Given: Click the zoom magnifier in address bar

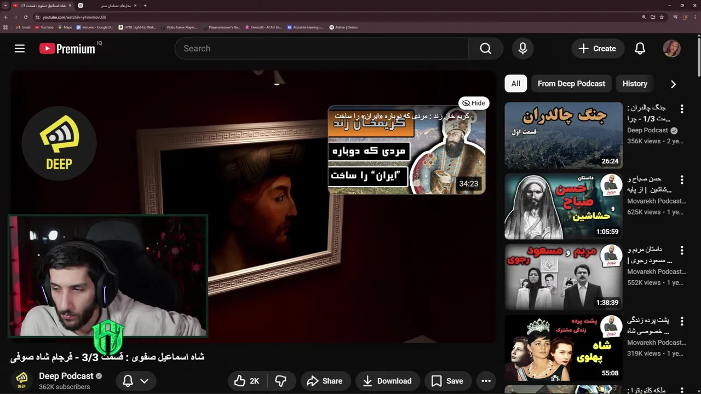Looking at the screenshot, I should pyautogui.click(x=643, y=17).
